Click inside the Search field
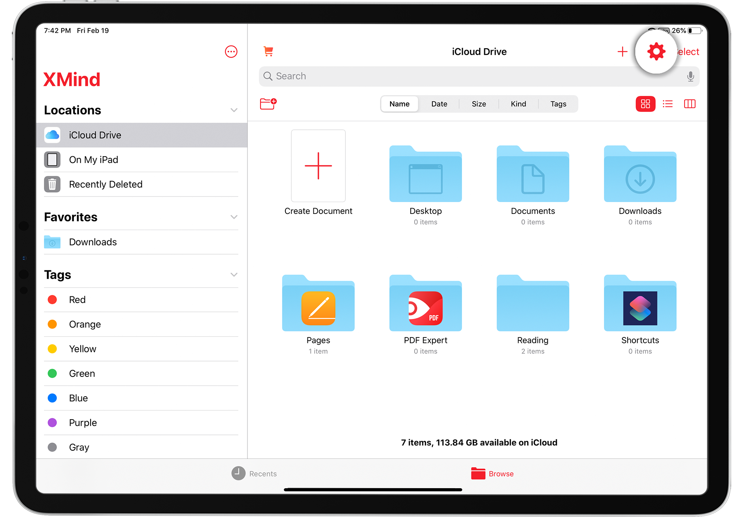The width and height of the screenshot is (743, 517). point(479,76)
